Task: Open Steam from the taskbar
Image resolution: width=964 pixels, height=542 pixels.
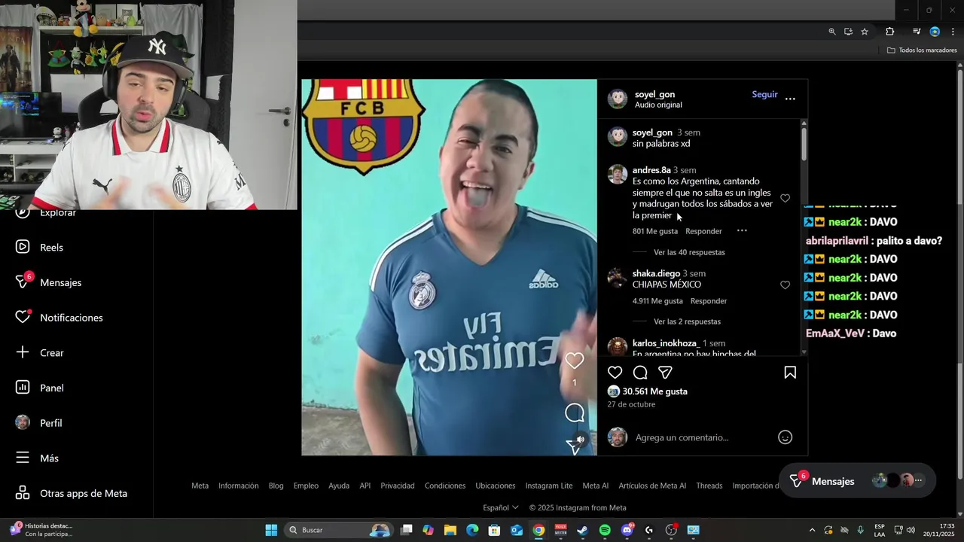Action: point(582,530)
